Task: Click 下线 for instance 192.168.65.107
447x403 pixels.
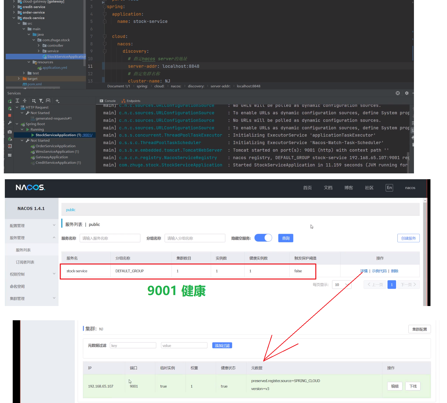Action: pos(413,386)
